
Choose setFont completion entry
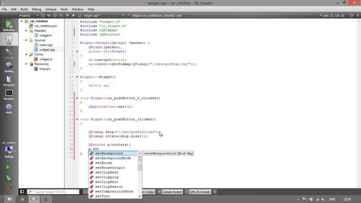[x=113, y=196]
